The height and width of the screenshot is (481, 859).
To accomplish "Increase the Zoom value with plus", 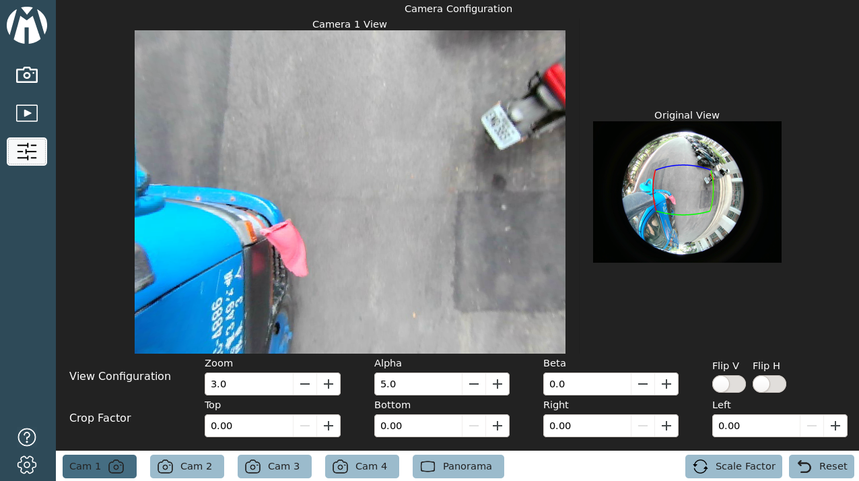I will click(329, 384).
